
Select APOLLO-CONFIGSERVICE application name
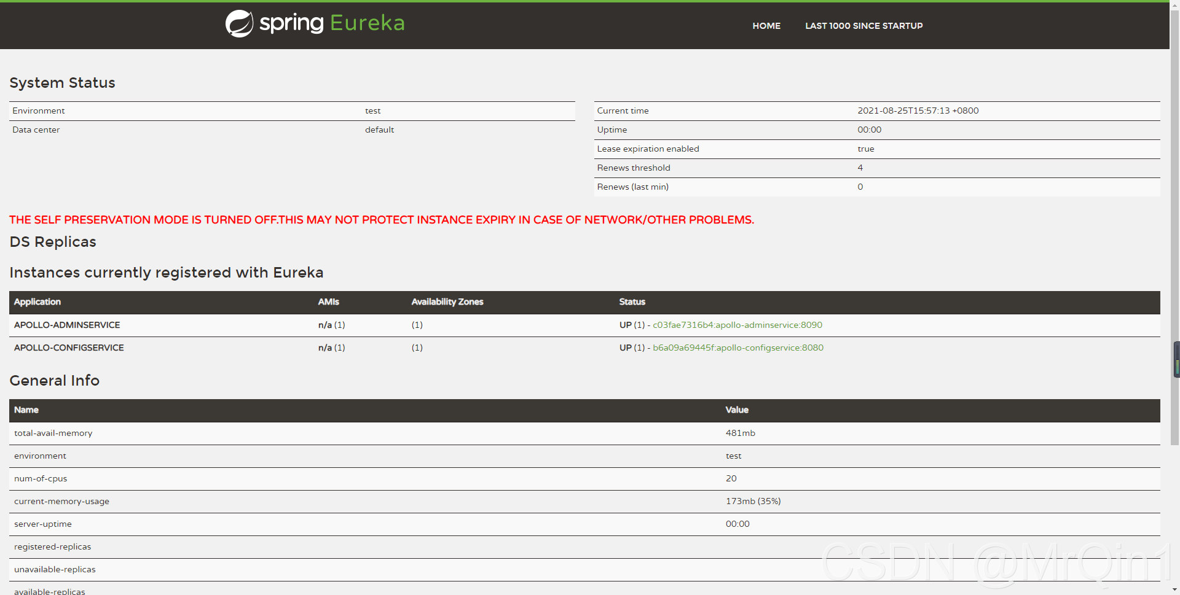[69, 348]
